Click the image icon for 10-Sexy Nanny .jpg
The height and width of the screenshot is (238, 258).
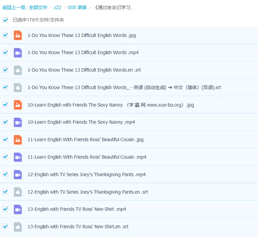tap(18, 105)
